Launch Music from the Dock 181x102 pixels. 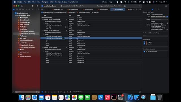tap(107, 97)
